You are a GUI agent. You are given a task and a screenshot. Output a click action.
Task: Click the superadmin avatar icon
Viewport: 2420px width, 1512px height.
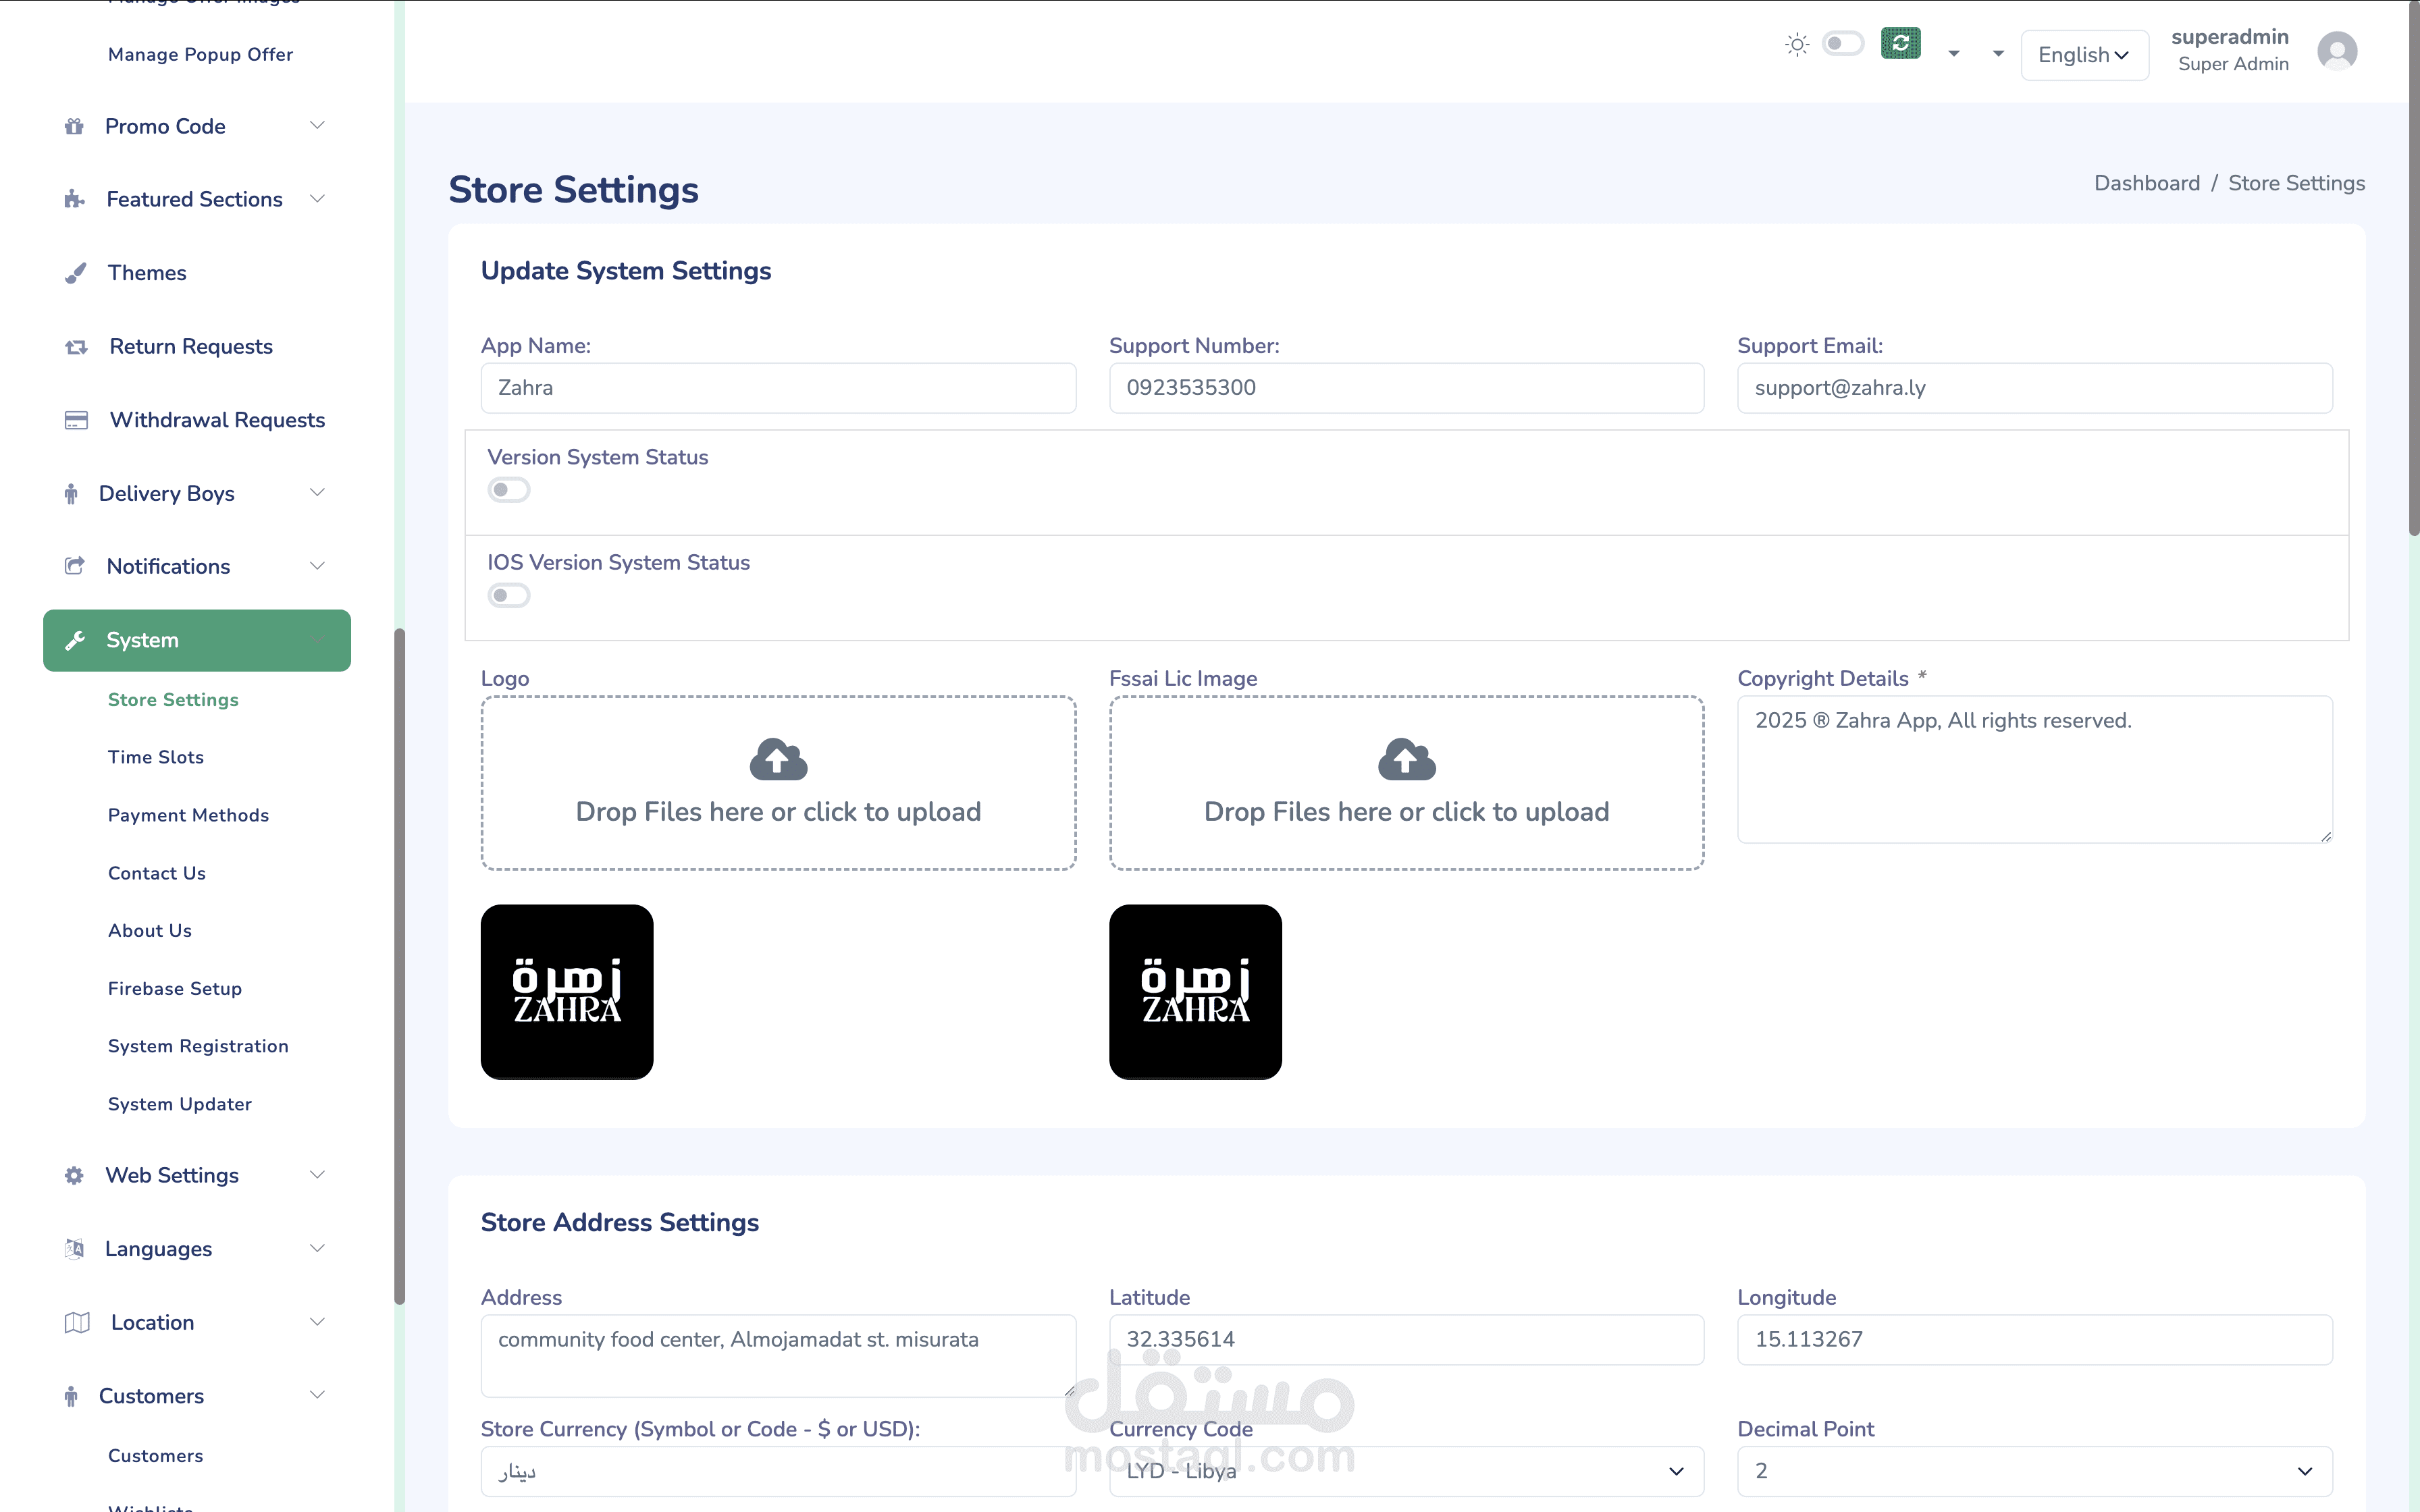[2337, 50]
